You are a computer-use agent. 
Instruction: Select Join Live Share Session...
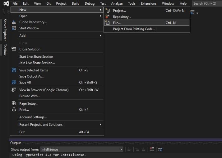[x=57, y=63]
